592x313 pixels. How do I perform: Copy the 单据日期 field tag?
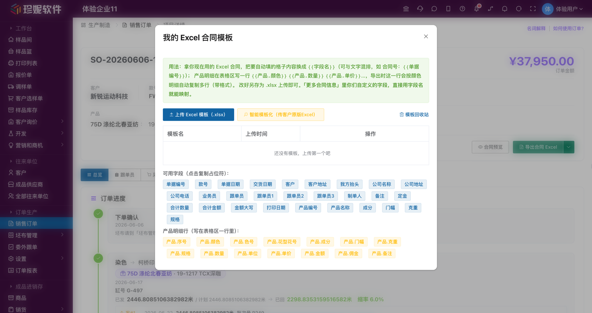pyautogui.click(x=231, y=184)
